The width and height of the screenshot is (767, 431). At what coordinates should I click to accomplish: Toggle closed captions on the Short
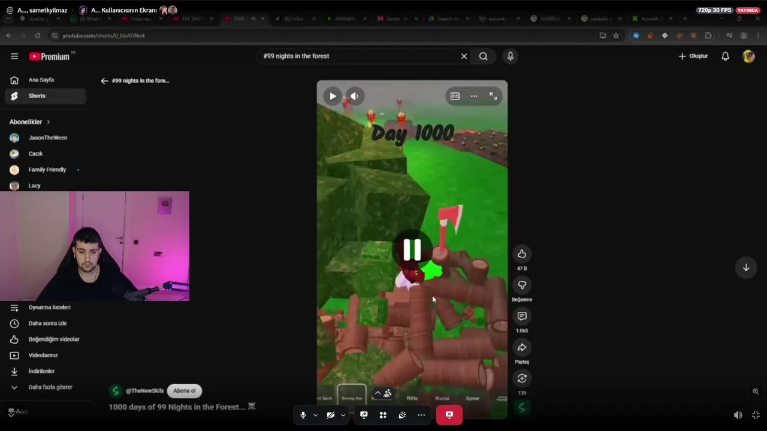point(455,96)
